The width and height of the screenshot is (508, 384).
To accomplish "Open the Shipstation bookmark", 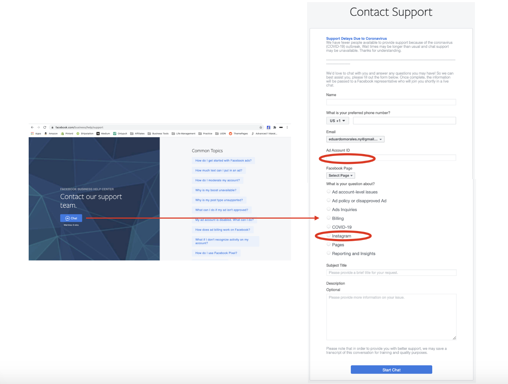I will click(85, 133).
